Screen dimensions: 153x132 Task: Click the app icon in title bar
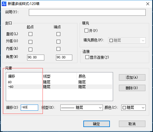click(x=4, y=4)
